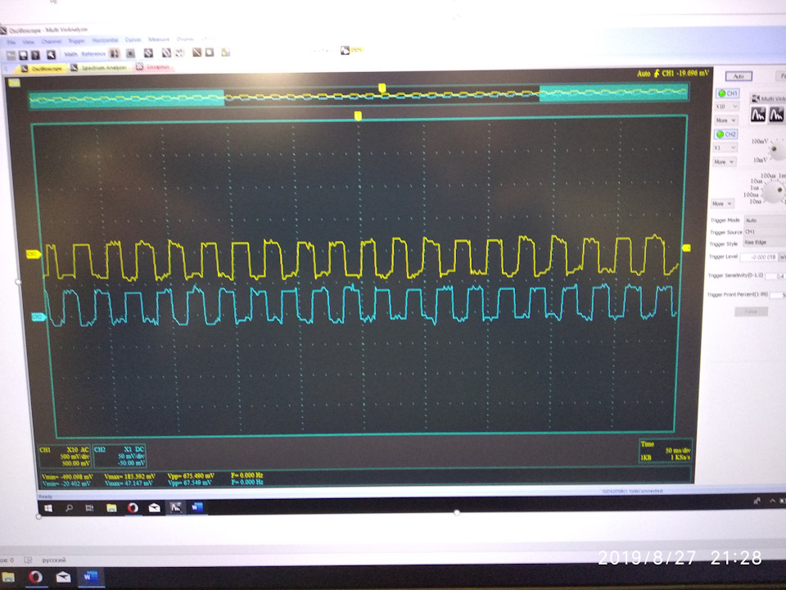
Task: Click the toolbar icon left of Math
Action: (x=51, y=55)
